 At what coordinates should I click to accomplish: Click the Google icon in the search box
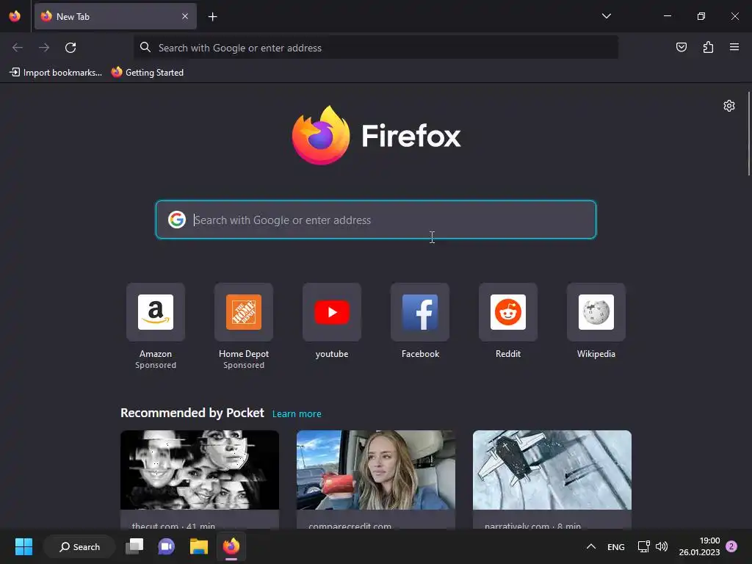[176, 220]
